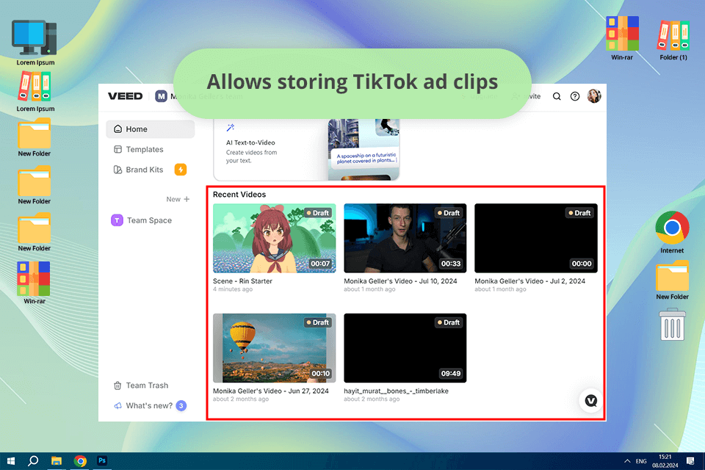This screenshot has width=705, height=470.
Task: Click New plus to add a space
Action: click(178, 199)
